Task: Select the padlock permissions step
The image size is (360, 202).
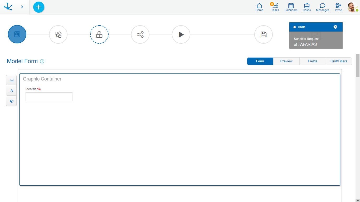Action: (99, 34)
